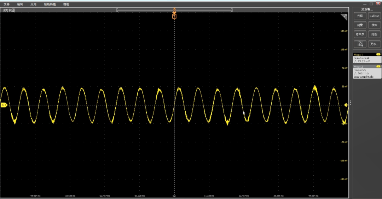
Task: Click the 72 mV scale label
Action: pyautogui.click(x=345, y=68)
